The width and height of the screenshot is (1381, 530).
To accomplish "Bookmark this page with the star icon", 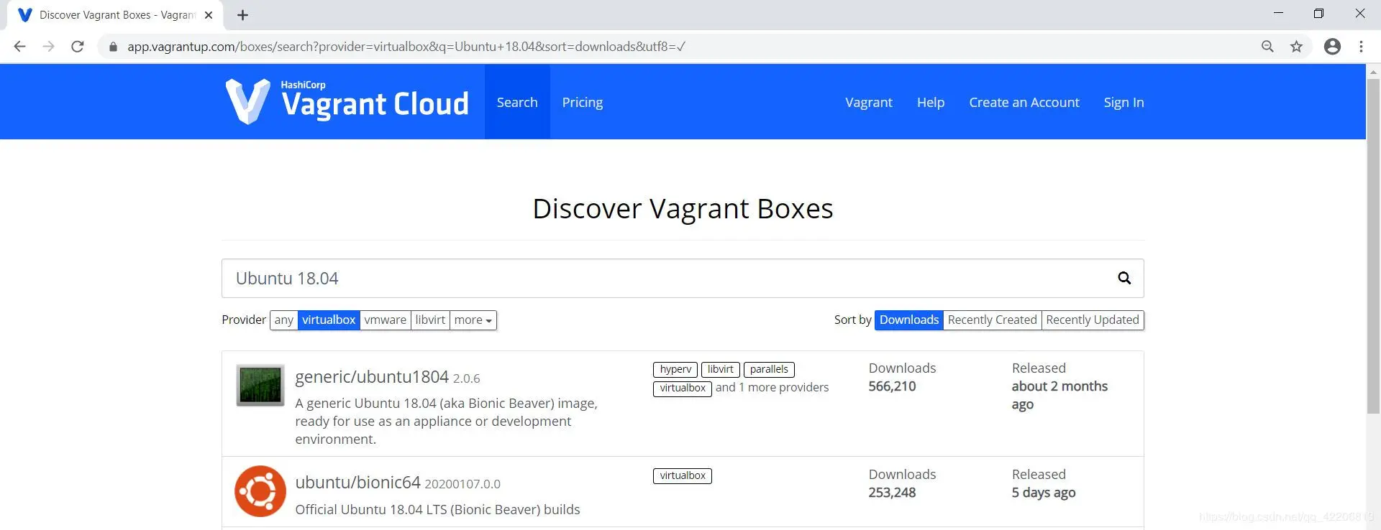I will click(1296, 47).
